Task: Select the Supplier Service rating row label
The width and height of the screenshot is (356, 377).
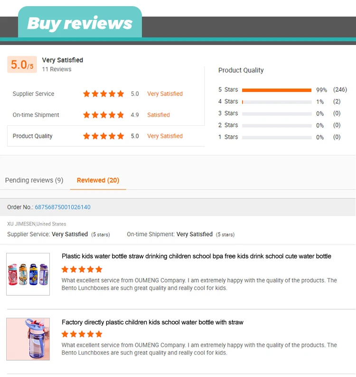Action: click(x=34, y=94)
